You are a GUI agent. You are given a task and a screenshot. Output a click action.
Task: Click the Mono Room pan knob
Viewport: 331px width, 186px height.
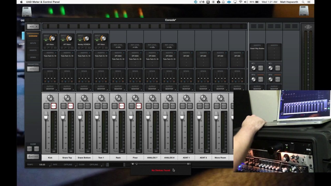tap(220, 98)
